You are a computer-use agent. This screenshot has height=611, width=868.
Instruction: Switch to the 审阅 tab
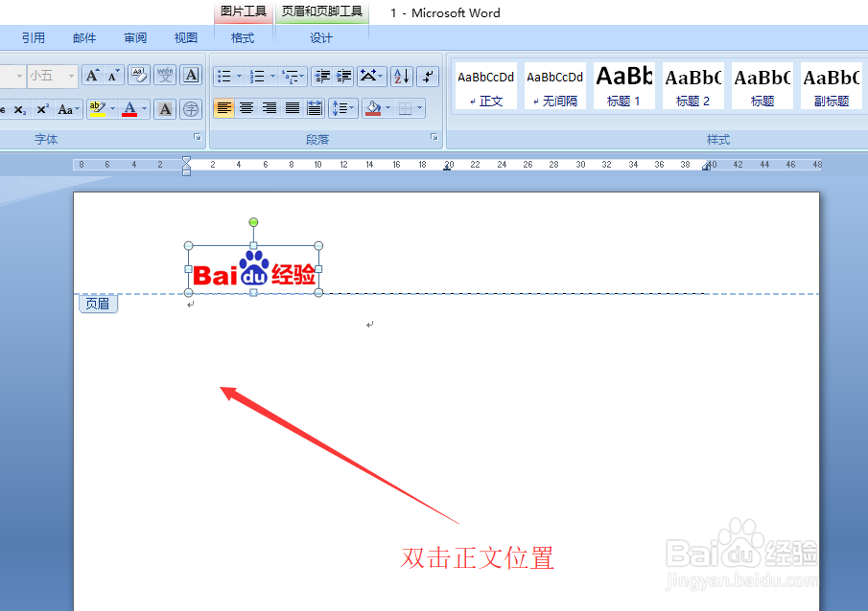[135, 38]
